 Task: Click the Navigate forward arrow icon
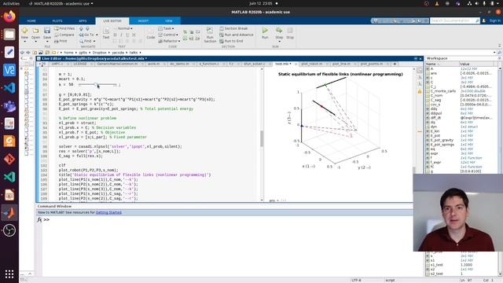click(87, 28)
